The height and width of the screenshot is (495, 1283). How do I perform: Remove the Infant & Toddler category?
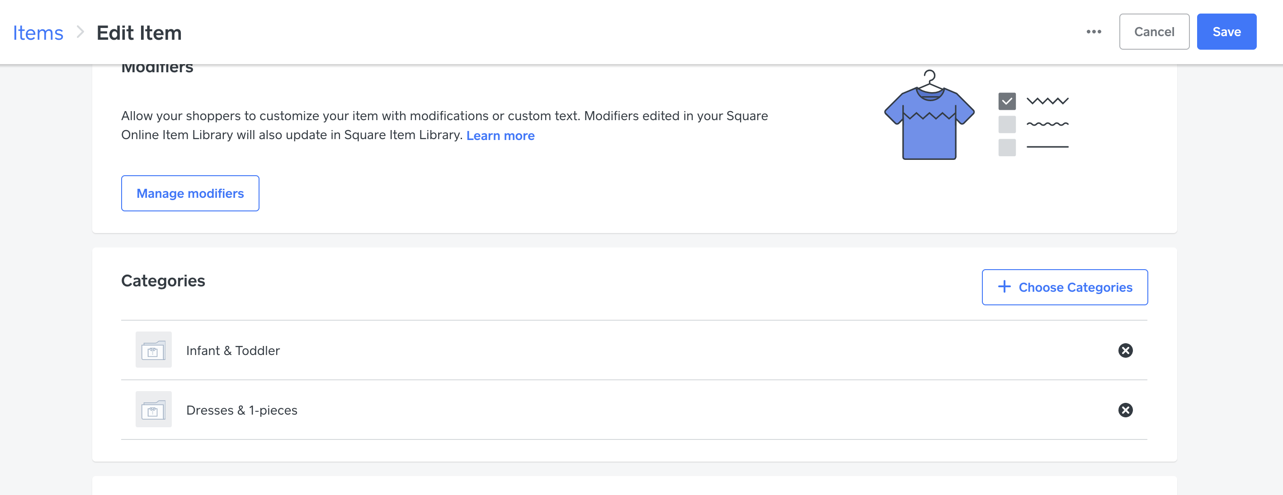[x=1125, y=351]
